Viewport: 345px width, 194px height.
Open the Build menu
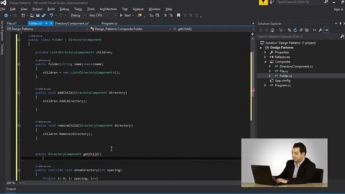tap(51, 9)
